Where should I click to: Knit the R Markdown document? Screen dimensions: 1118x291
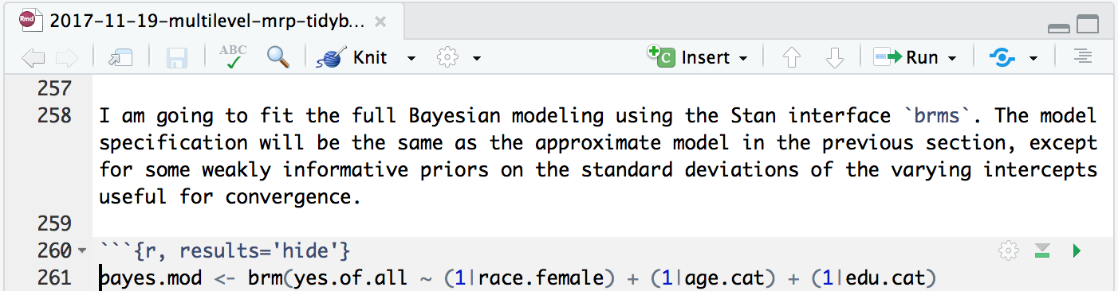(x=352, y=57)
